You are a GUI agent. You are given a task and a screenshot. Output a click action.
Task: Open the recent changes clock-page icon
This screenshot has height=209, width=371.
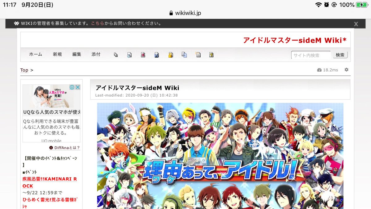tap(129, 55)
